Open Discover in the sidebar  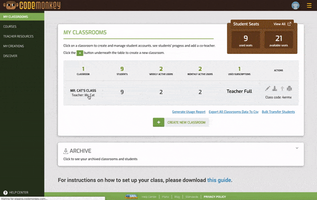(10, 56)
